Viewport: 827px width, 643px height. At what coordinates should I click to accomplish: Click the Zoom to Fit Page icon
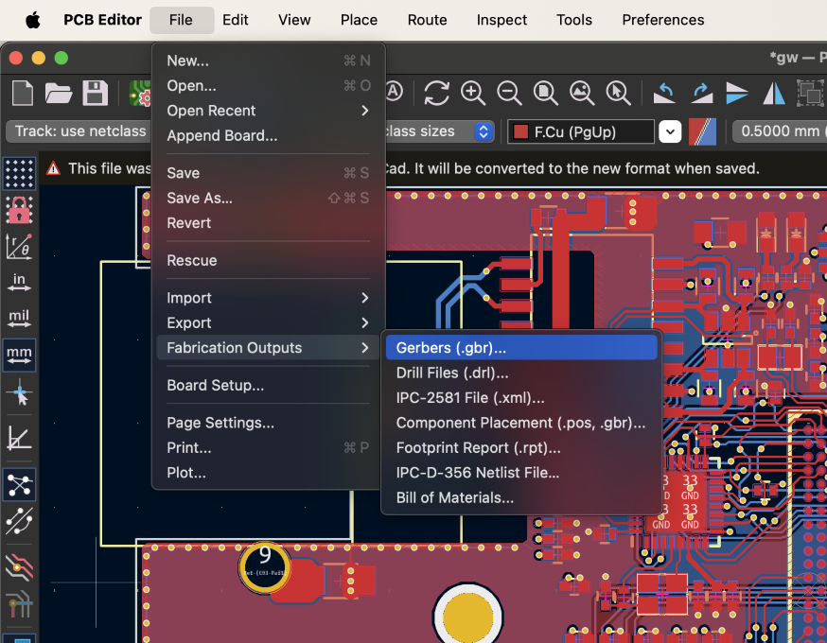(x=546, y=94)
